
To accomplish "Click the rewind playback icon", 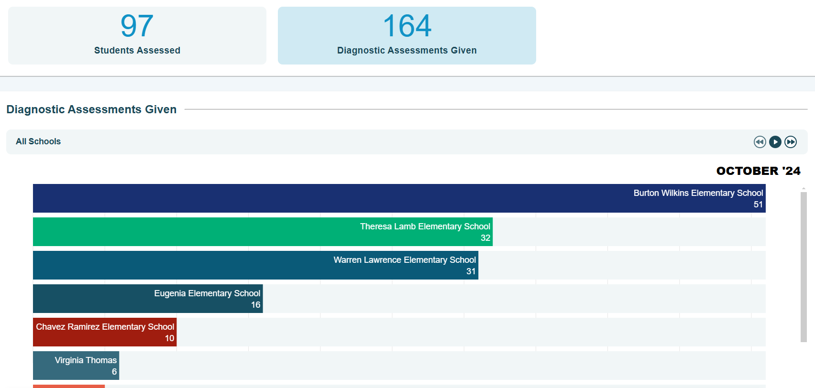I will 760,142.
